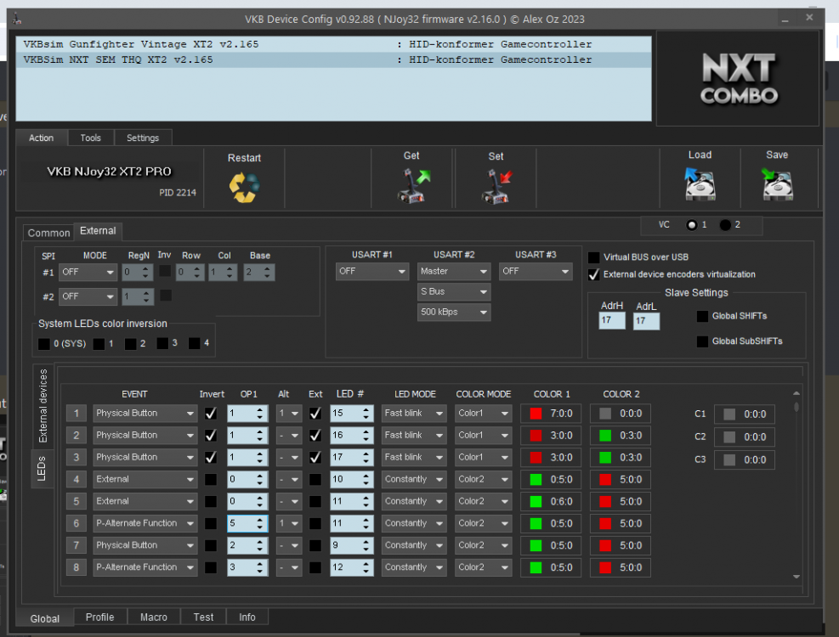Switch to the Common tab
Screen dimensions: 839x637
click(48, 232)
